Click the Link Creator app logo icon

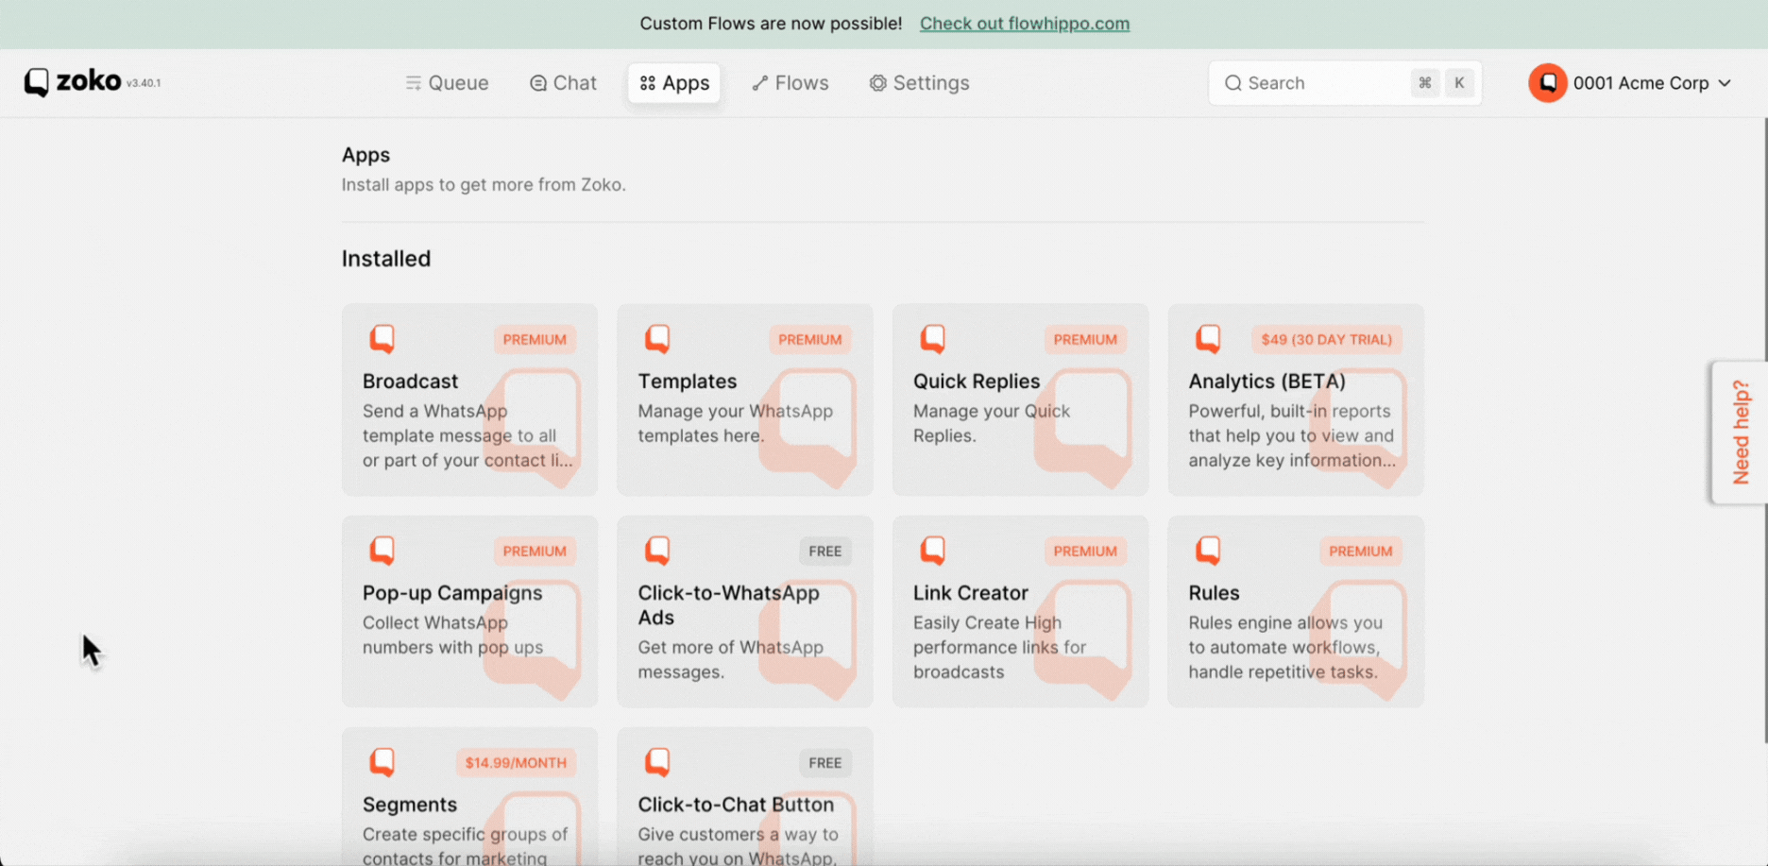(933, 550)
